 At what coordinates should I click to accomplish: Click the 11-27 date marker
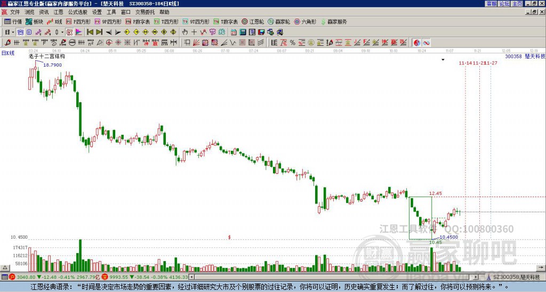click(491, 63)
